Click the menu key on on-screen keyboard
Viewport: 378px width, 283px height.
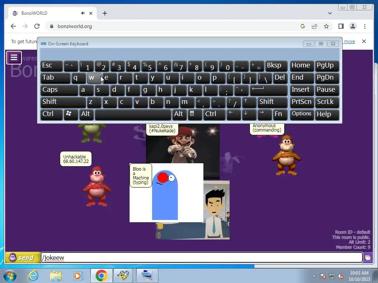tap(195, 114)
